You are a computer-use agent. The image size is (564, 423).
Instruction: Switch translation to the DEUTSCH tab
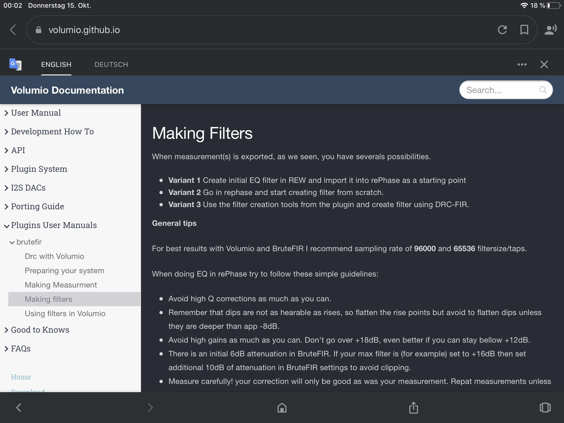[111, 64]
